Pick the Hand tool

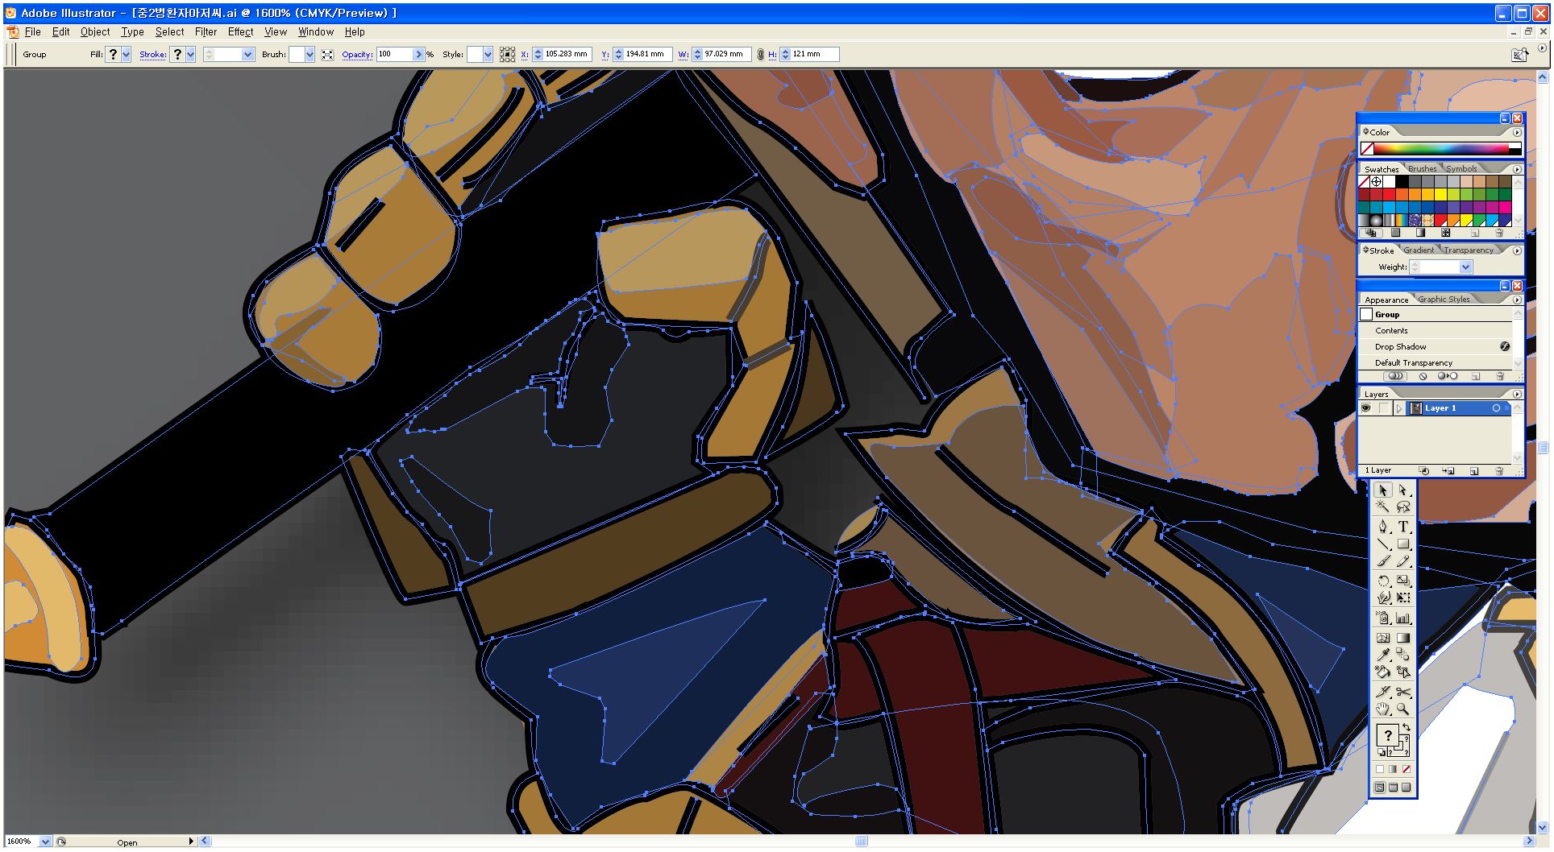click(x=1383, y=709)
